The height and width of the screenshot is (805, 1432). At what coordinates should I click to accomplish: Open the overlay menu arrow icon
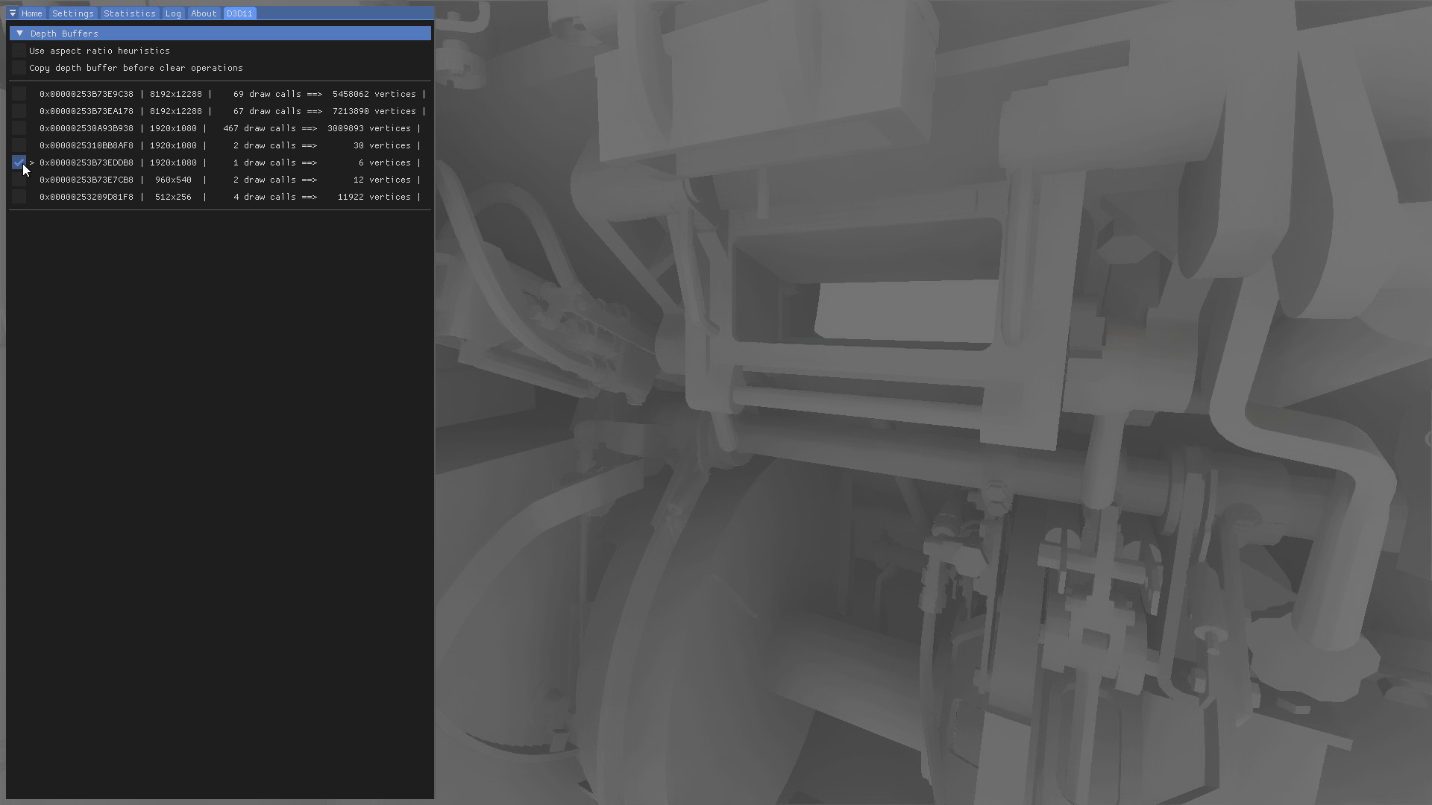(13, 13)
